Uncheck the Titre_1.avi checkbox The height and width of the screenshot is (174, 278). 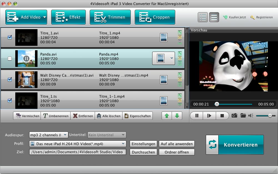coord(10,37)
